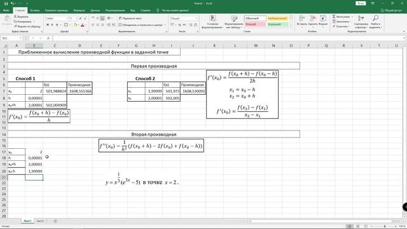Increase font size
The height and width of the screenshot is (229, 407).
(81, 18)
